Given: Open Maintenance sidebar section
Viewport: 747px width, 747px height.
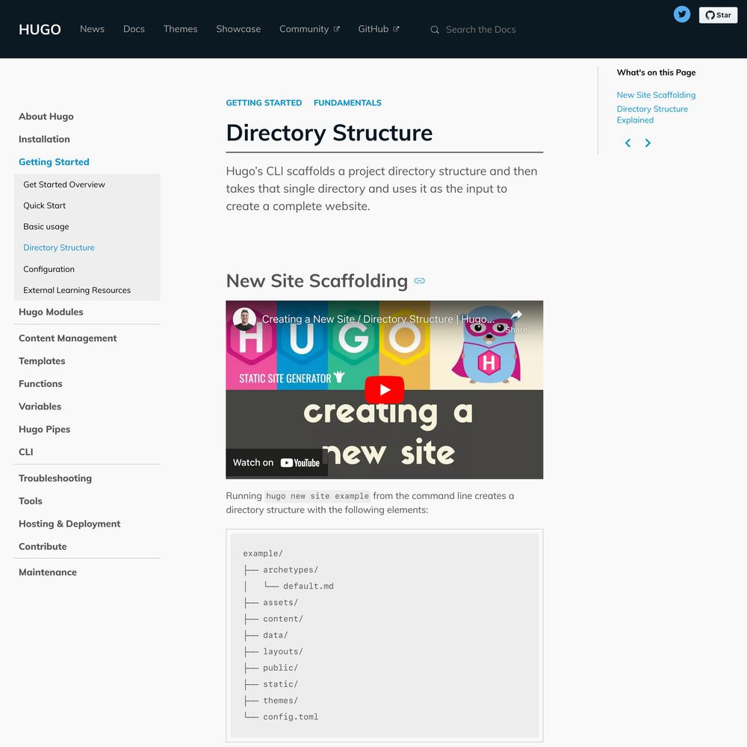Looking at the screenshot, I should pyautogui.click(x=48, y=572).
